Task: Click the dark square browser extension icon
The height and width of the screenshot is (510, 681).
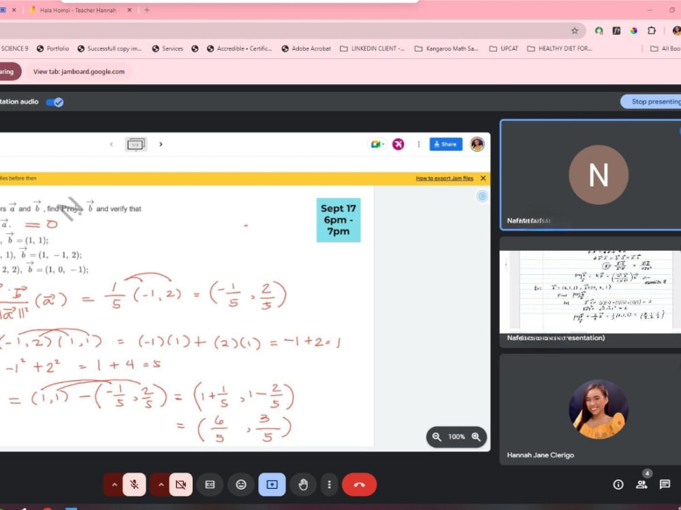Action: pyautogui.click(x=616, y=31)
